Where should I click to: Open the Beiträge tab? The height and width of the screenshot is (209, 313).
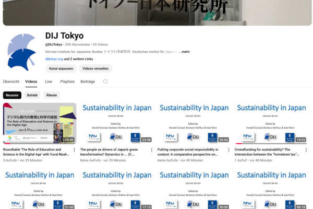88,82
